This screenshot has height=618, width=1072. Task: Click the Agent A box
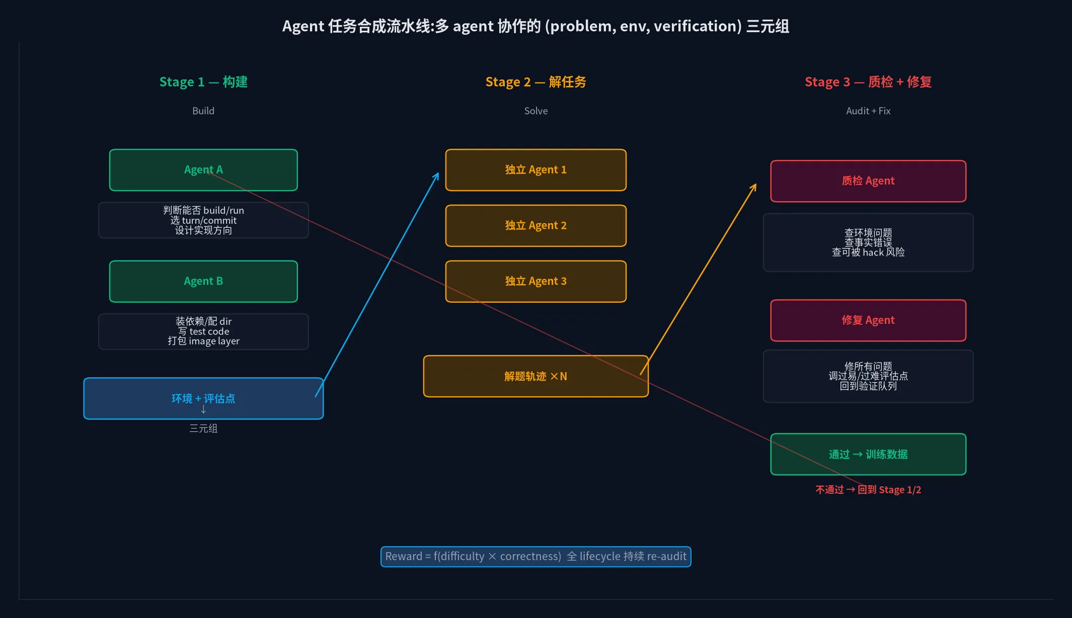click(203, 170)
